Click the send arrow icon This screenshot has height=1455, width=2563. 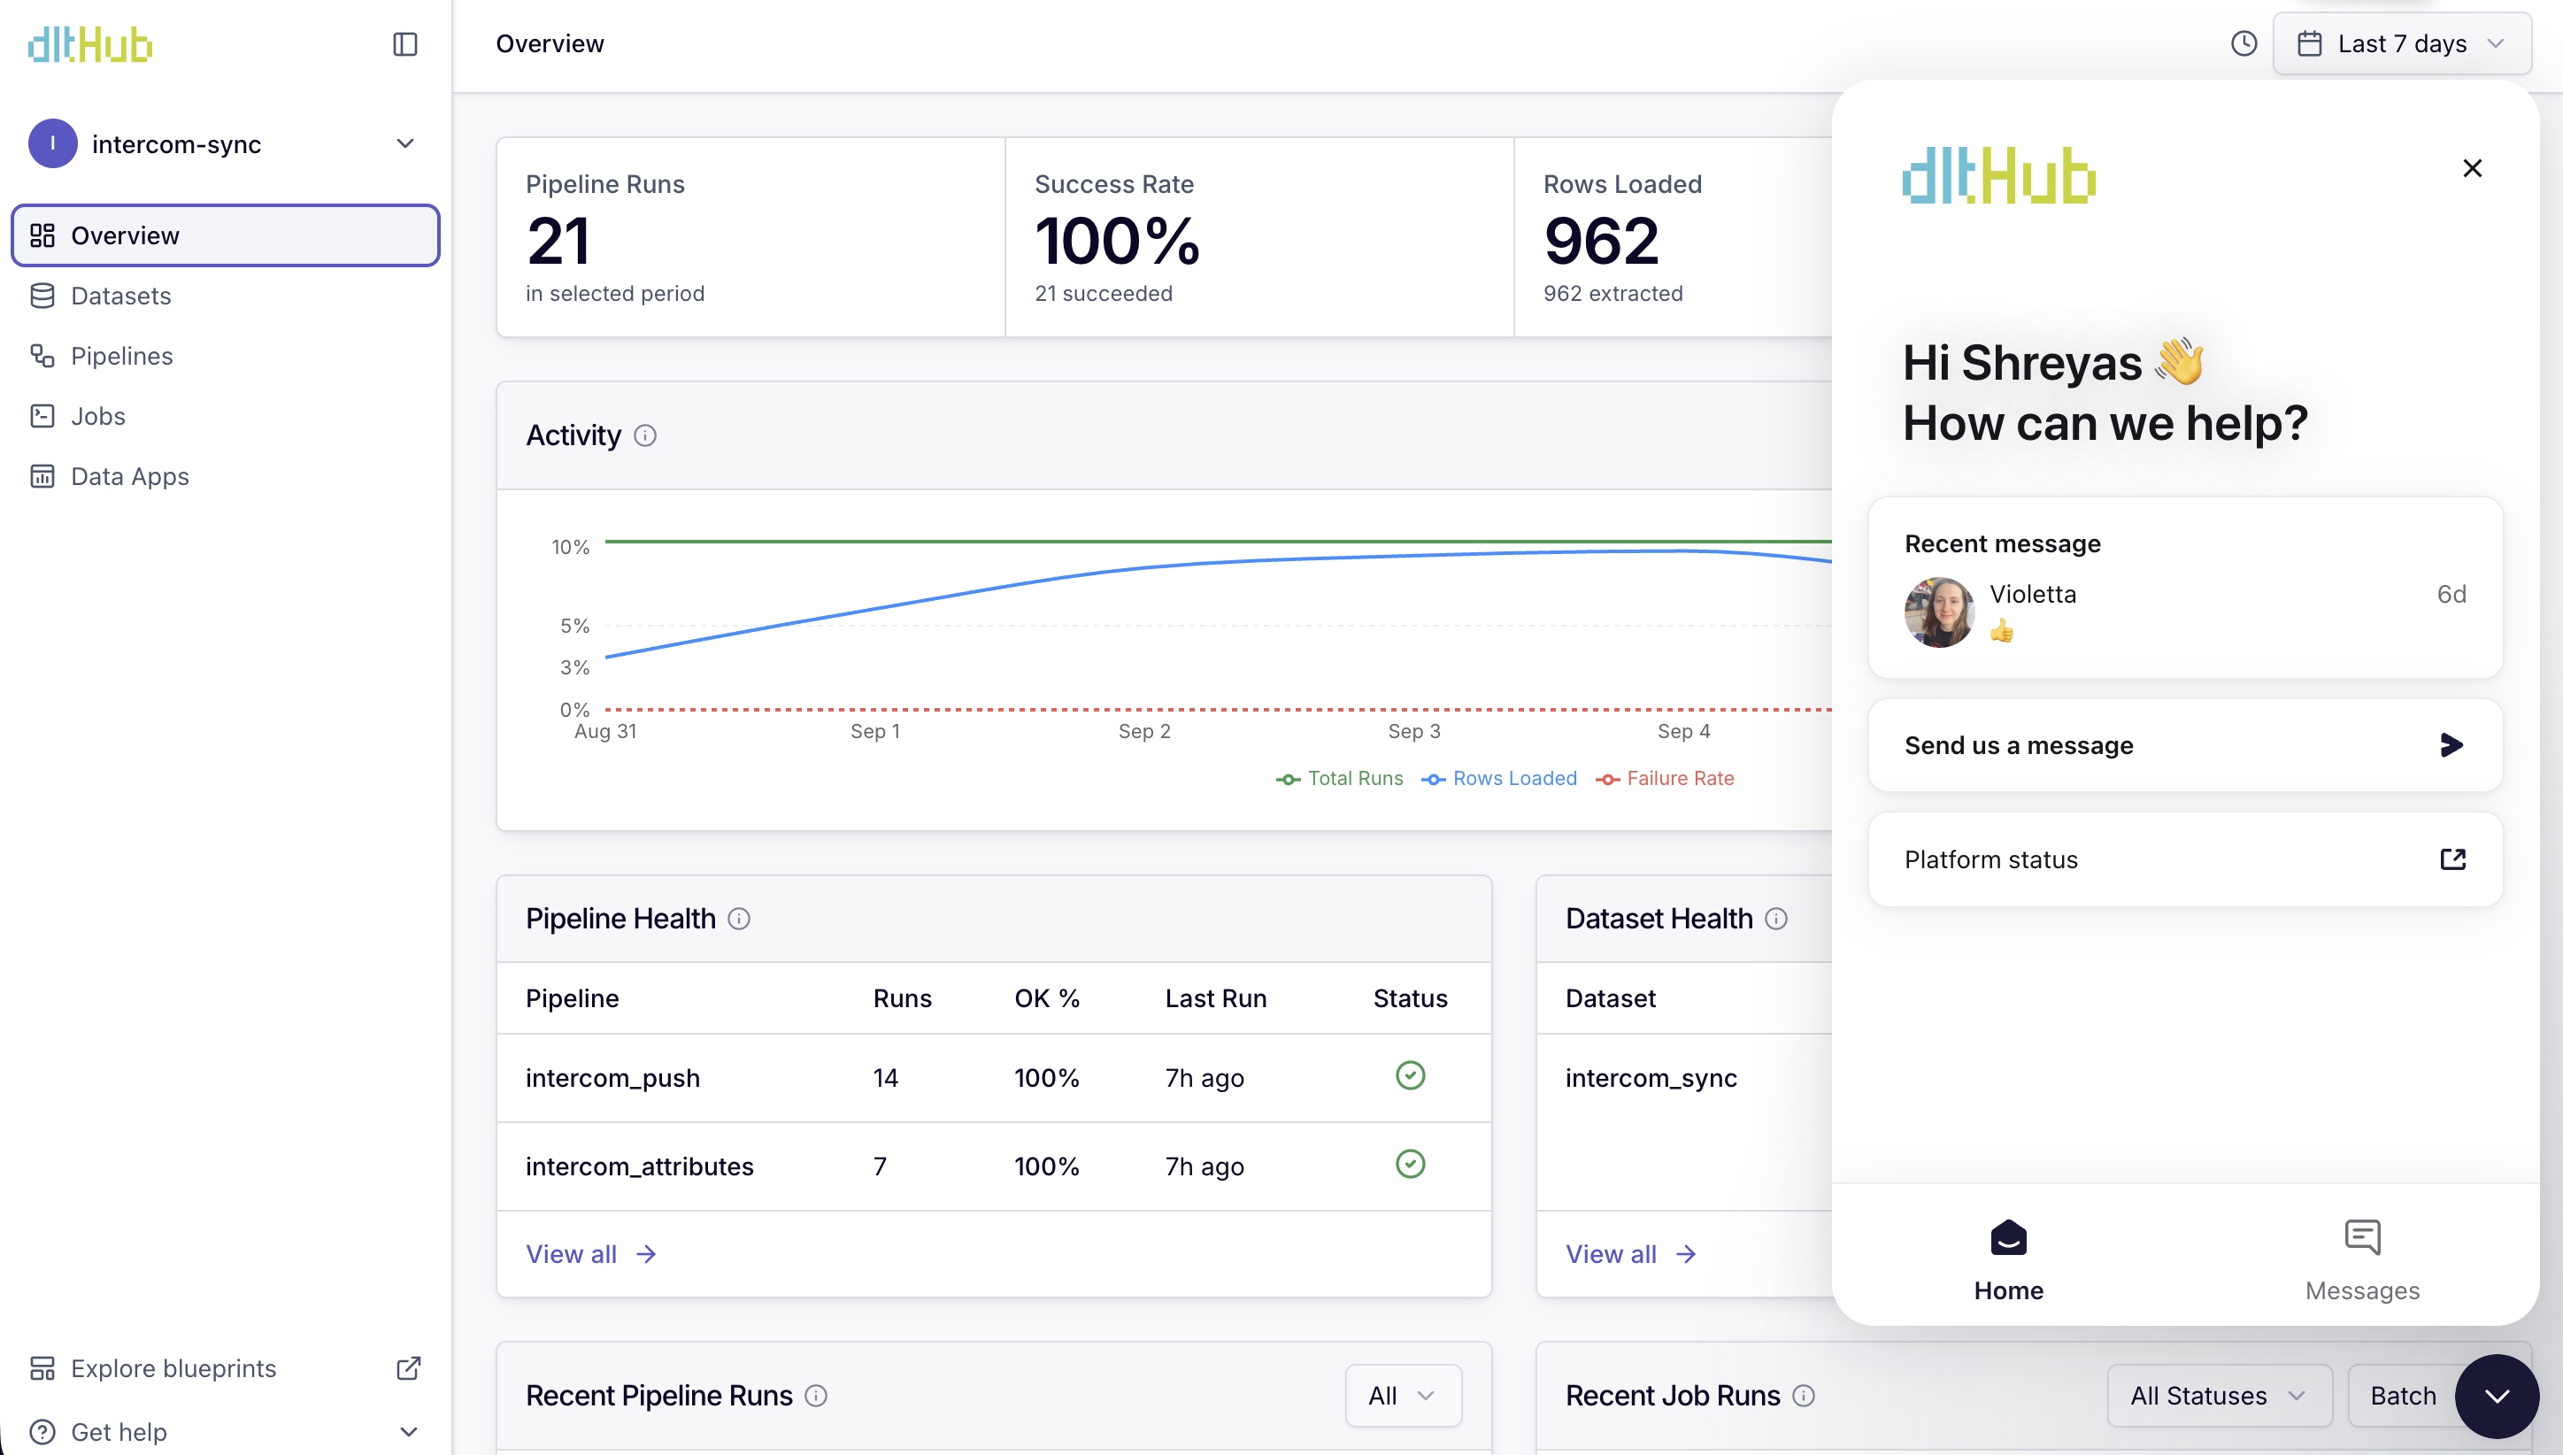point(2451,745)
